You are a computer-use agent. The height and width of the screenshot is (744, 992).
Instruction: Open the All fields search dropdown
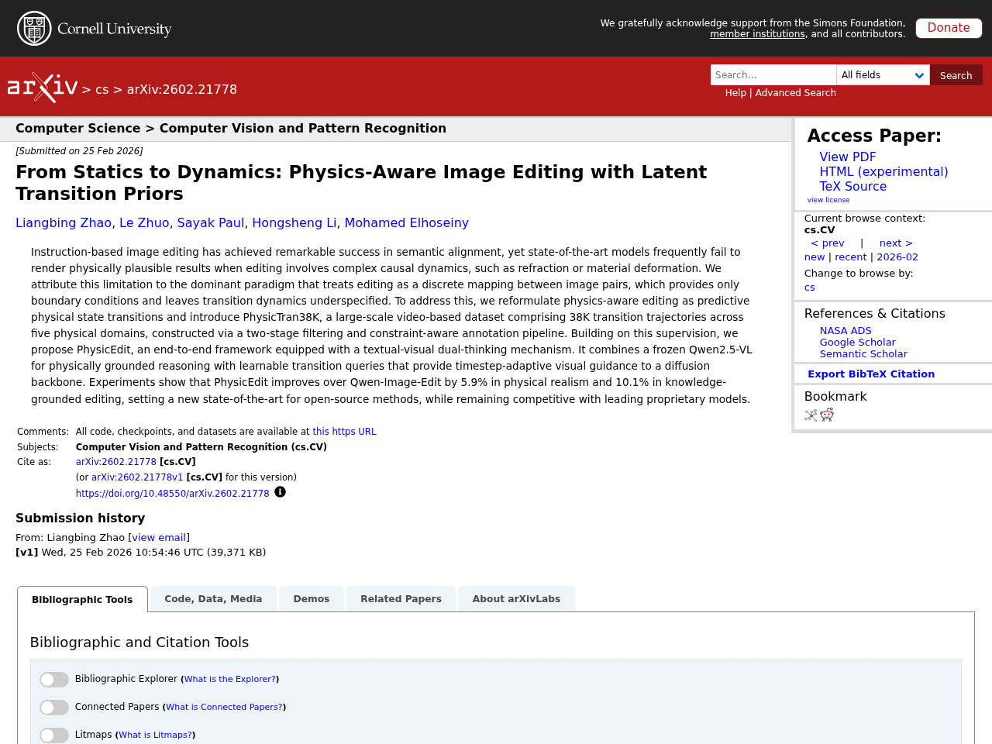click(x=883, y=74)
